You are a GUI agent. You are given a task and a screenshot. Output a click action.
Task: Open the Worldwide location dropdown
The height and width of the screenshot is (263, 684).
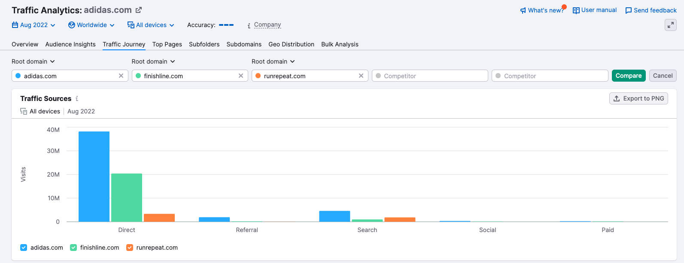tap(91, 25)
